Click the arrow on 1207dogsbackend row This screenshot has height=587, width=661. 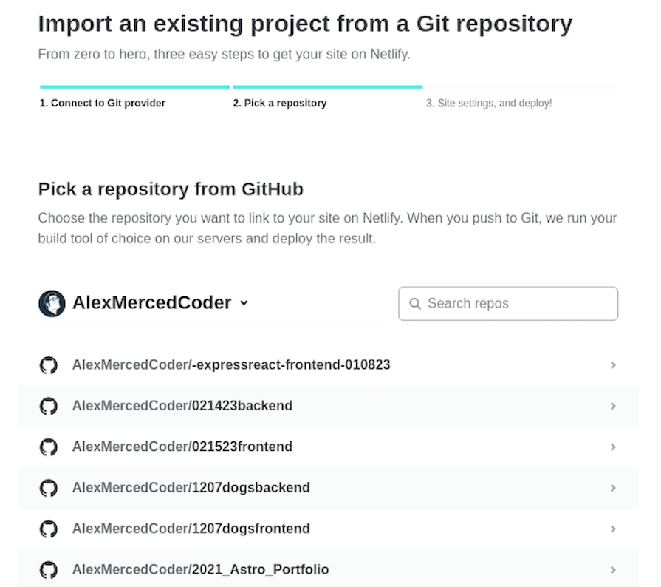pyautogui.click(x=613, y=488)
